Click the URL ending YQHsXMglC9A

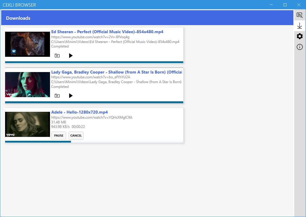click(92, 117)
